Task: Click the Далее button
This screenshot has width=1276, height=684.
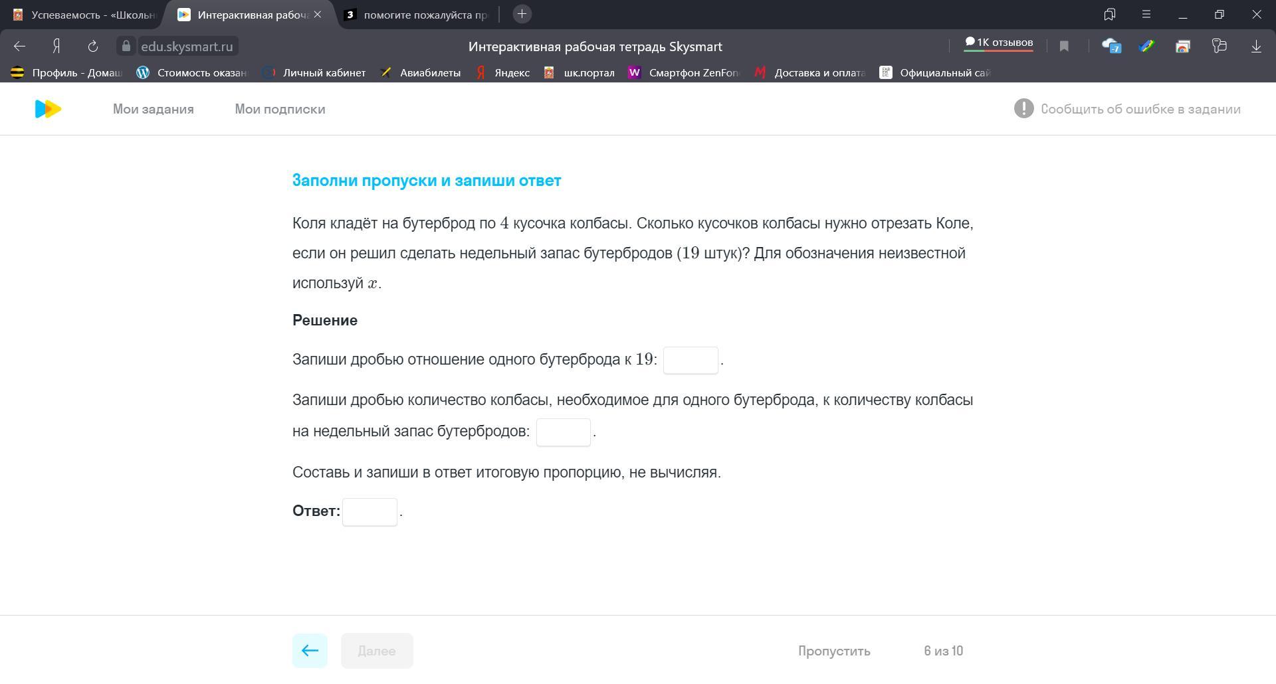Action: click(x=377, y=651)
